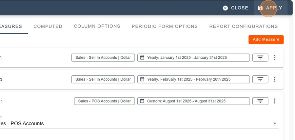Click the Add Measure button

[x=266, y=39]
